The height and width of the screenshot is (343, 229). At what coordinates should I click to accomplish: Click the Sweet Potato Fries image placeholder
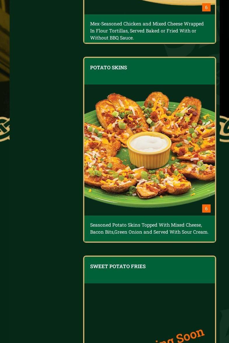point(150,313)
